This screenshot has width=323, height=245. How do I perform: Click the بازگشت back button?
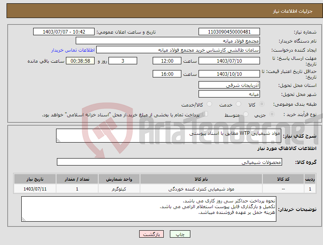point(151,234)
